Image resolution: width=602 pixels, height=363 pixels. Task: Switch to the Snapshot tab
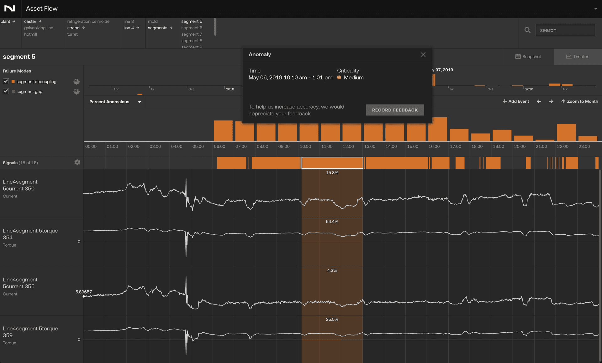tap(528, 57)
